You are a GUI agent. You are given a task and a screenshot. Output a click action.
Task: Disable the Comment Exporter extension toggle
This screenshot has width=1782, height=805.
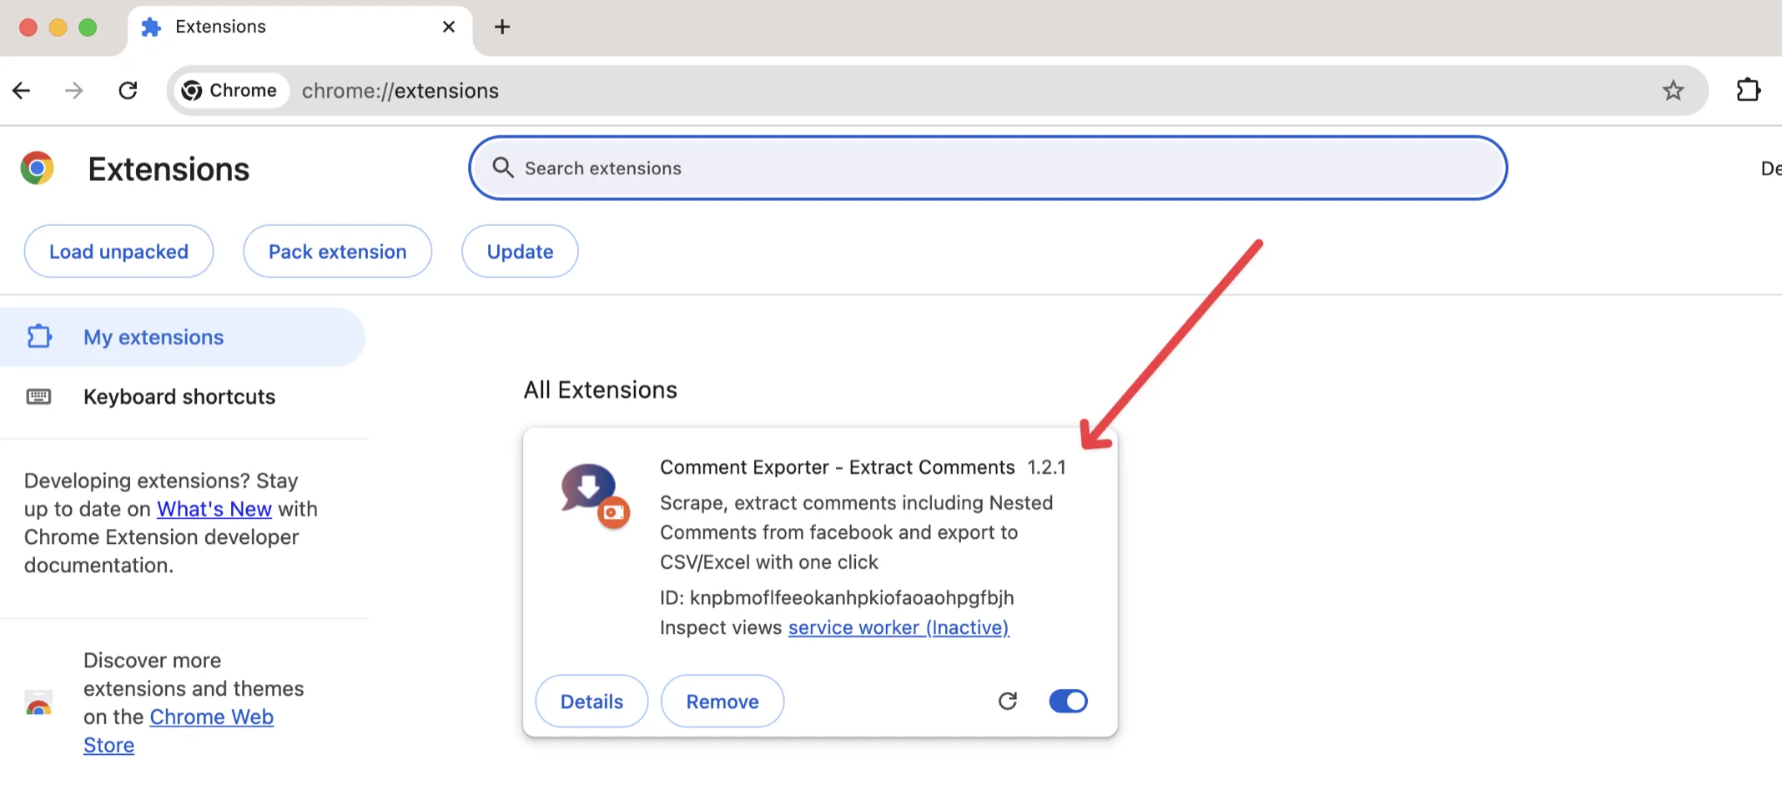click(1068, 701)
